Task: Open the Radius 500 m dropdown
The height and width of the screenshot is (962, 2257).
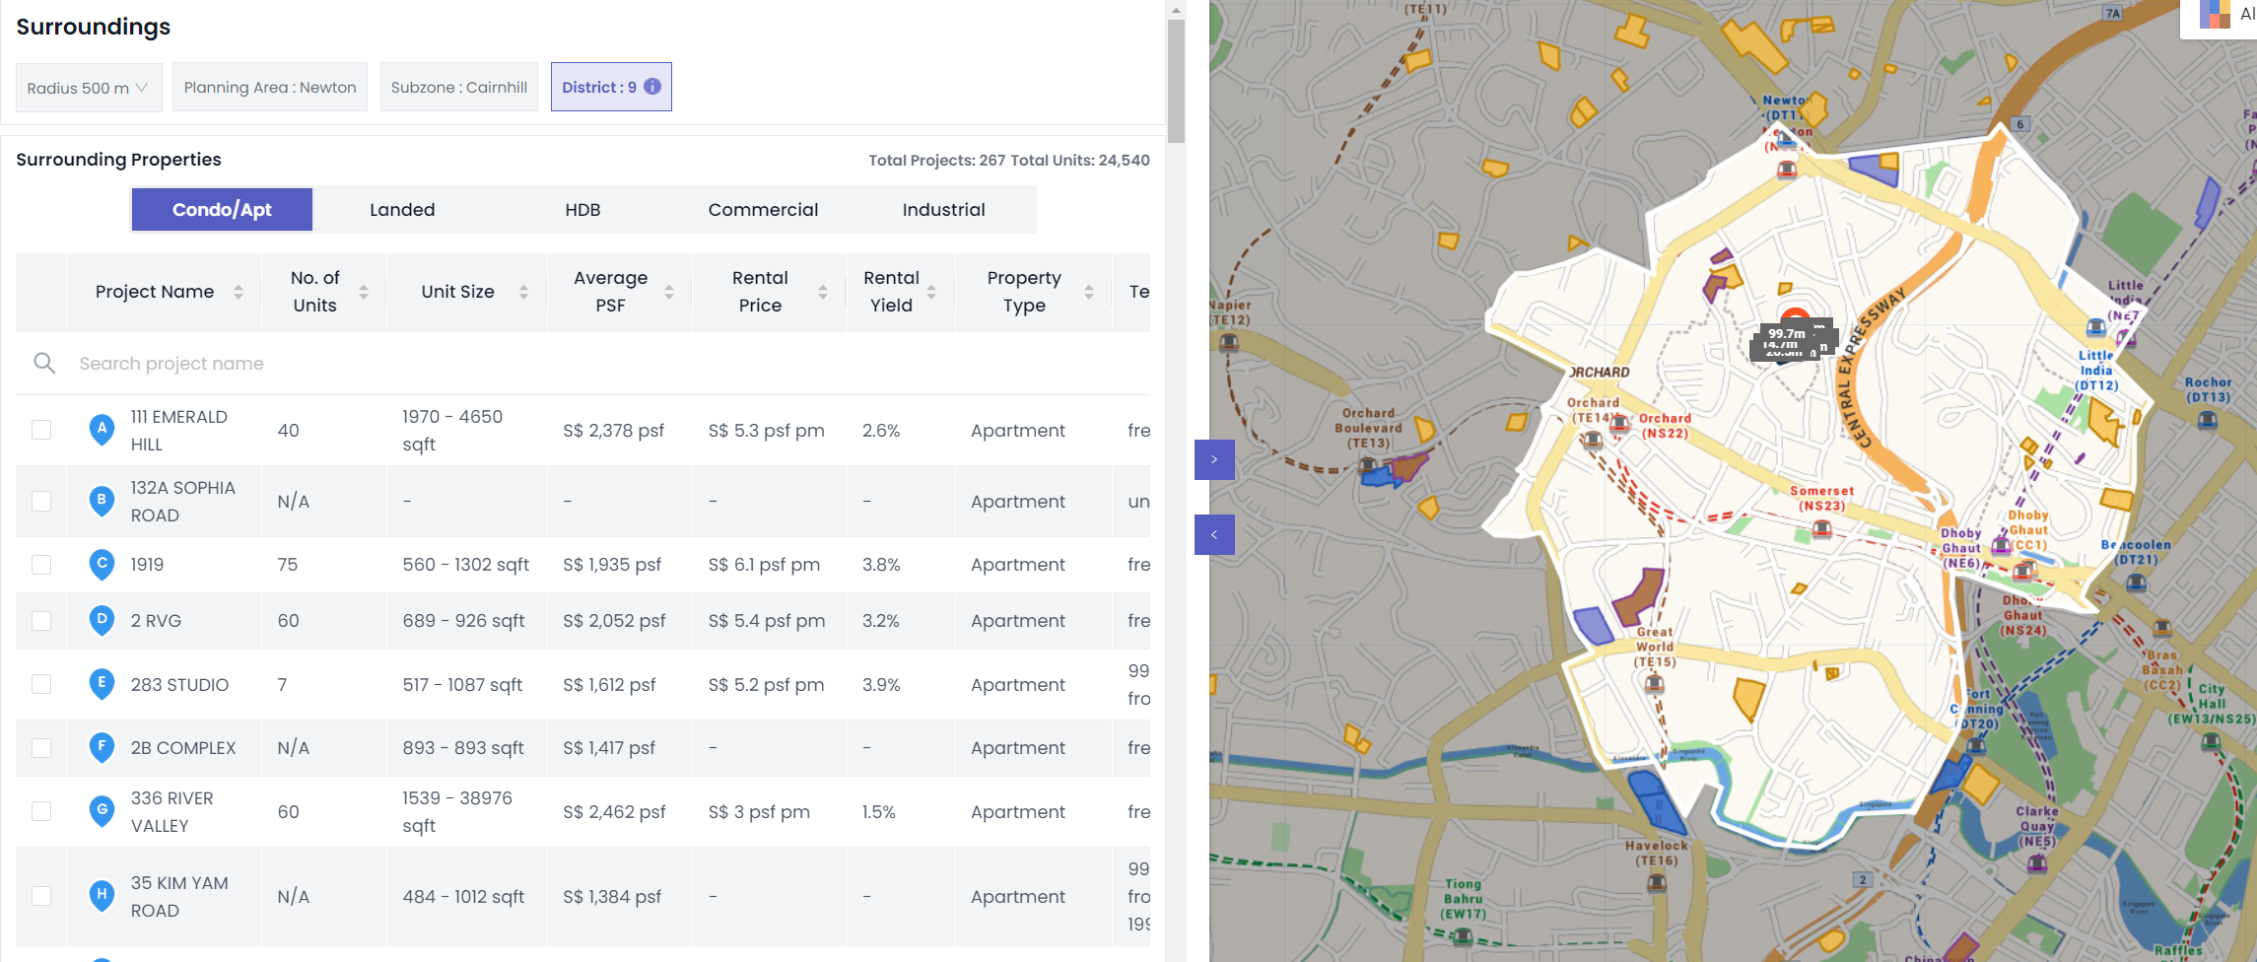Action: point(89,87)
